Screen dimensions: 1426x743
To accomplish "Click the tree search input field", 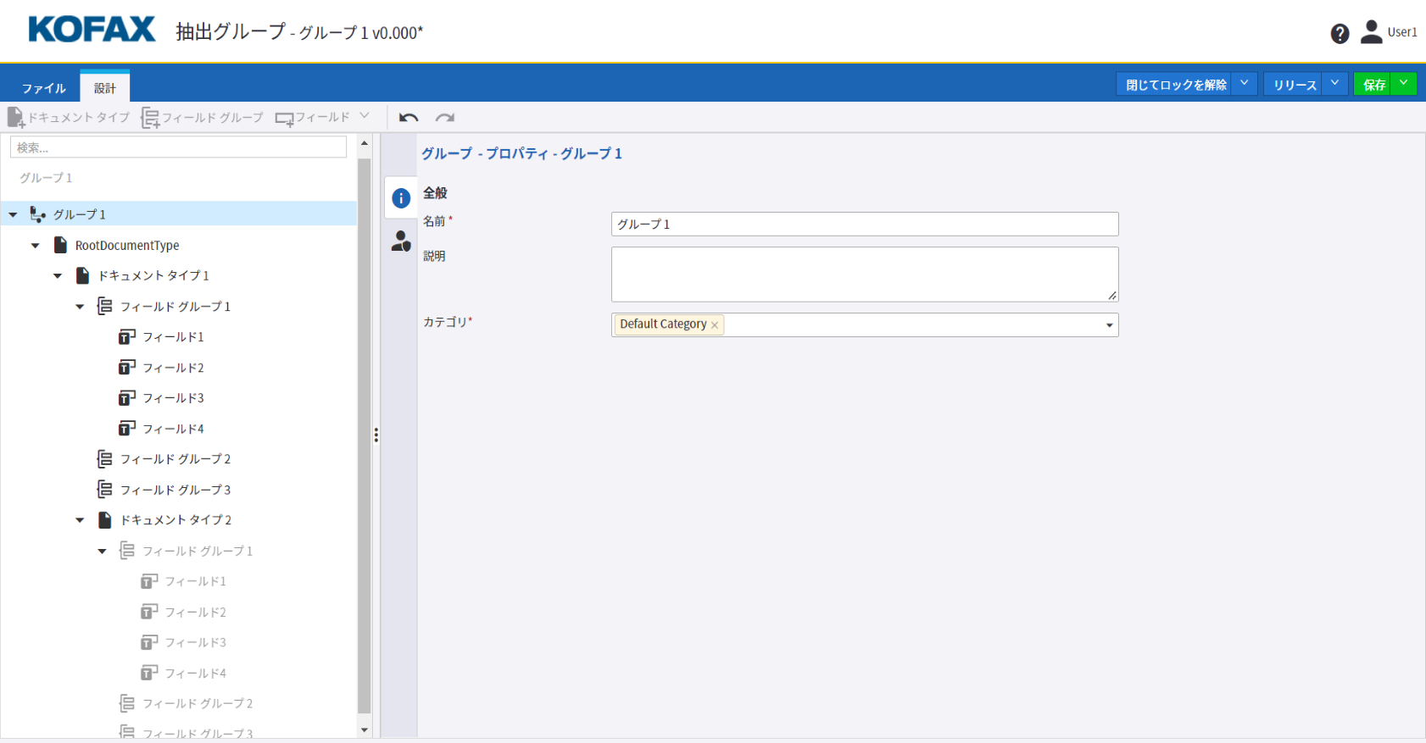I will tap(178, 147).
